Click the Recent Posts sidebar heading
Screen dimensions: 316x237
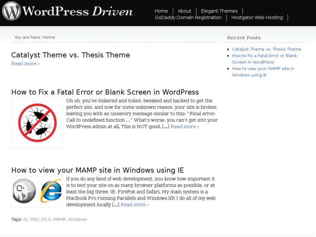244,38
